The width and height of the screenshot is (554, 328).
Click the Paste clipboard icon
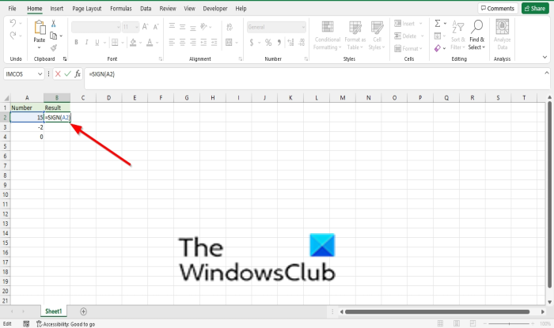[40, 28]
